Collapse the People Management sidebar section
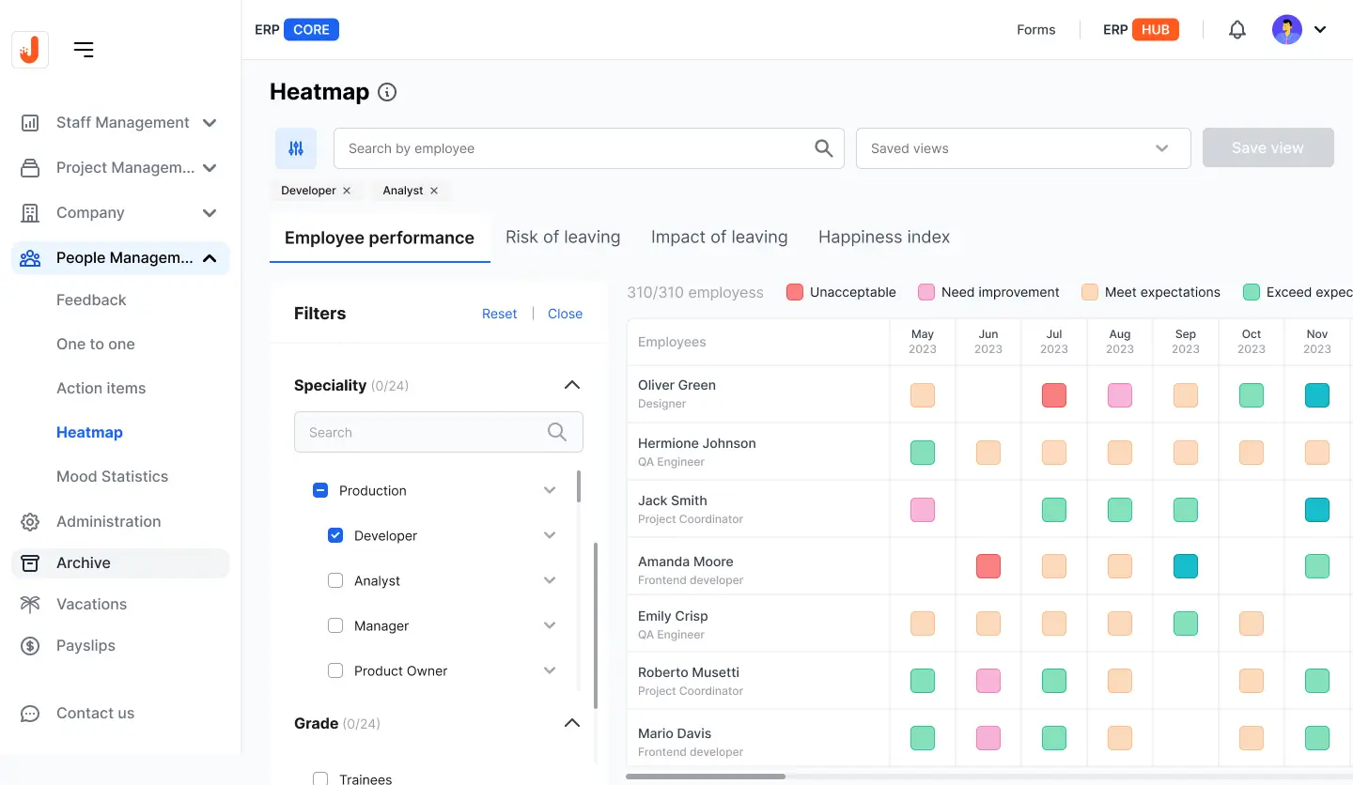1353x785 pixels. tap(209, 257)
